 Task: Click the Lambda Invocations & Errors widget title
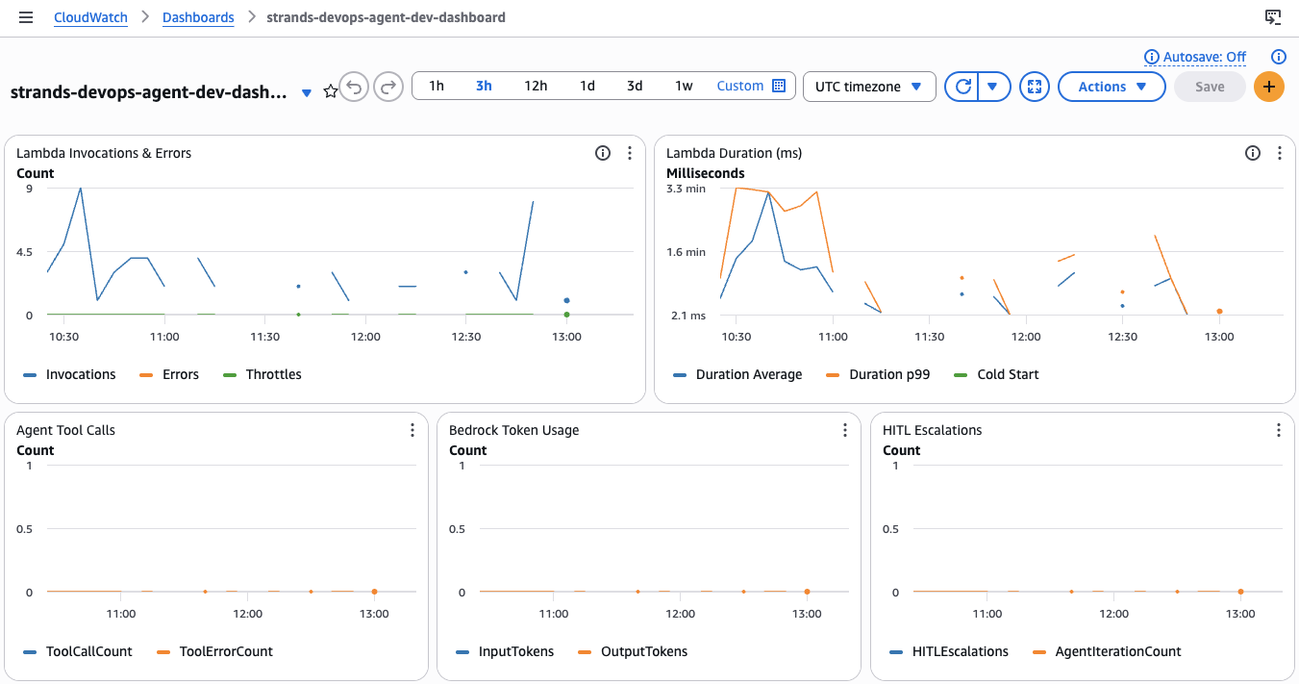point(104,153)
